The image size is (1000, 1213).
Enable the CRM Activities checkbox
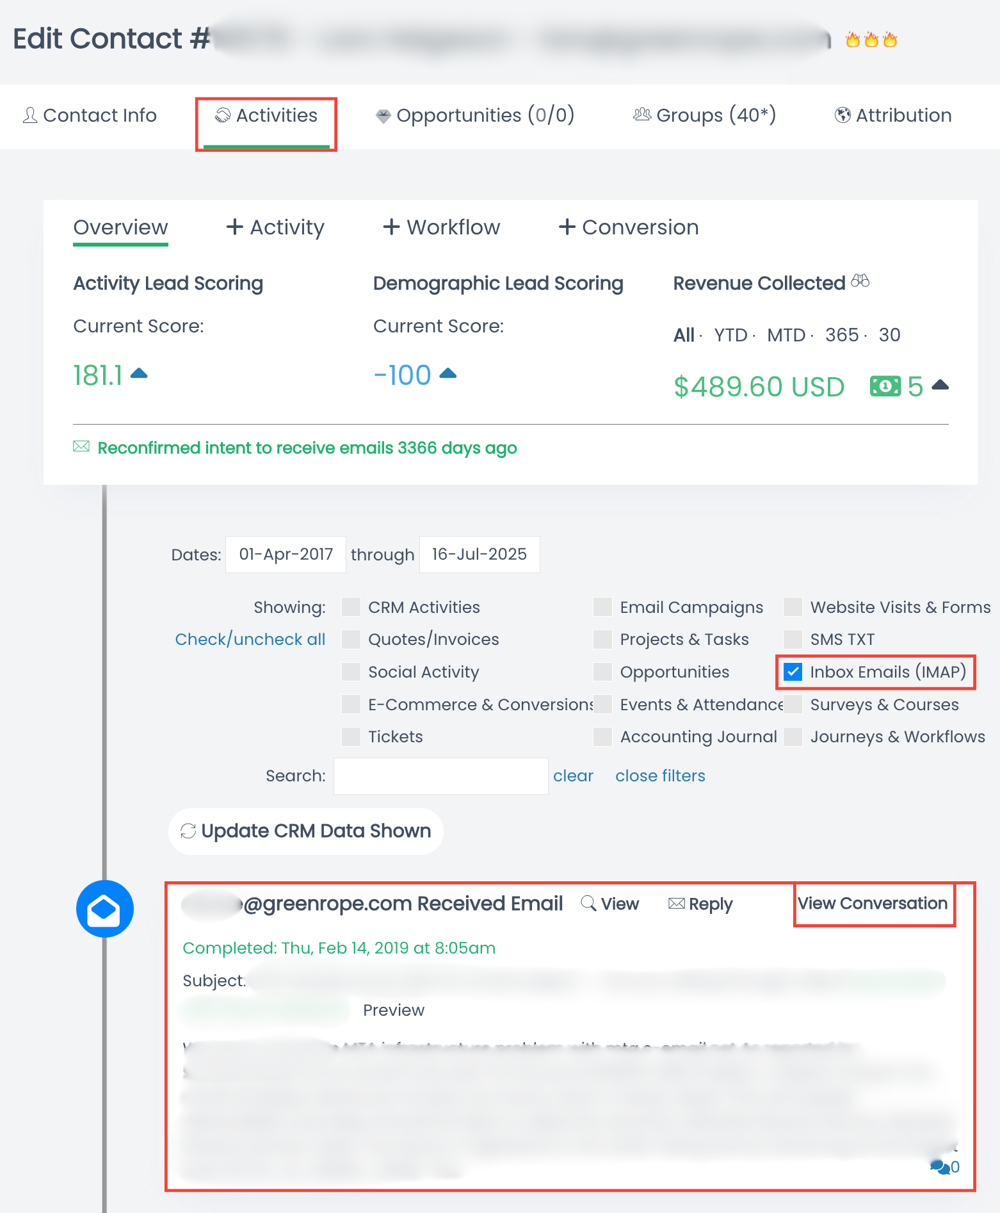pos(351,607)
